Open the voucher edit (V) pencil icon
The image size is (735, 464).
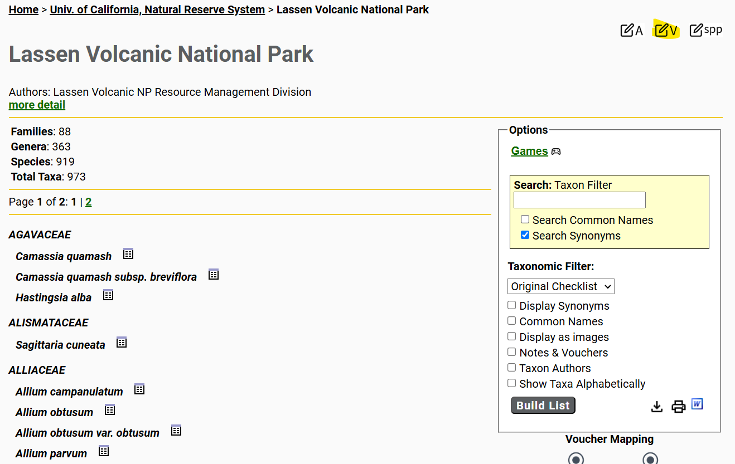point(666,30)
